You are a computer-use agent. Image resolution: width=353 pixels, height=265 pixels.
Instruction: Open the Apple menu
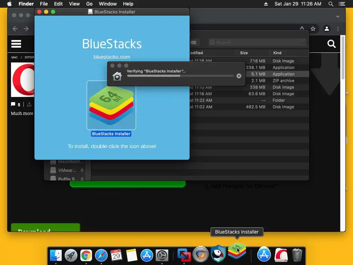click(x=9, y=4)
